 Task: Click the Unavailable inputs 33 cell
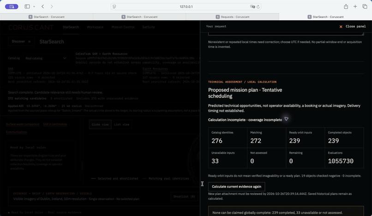228,158
